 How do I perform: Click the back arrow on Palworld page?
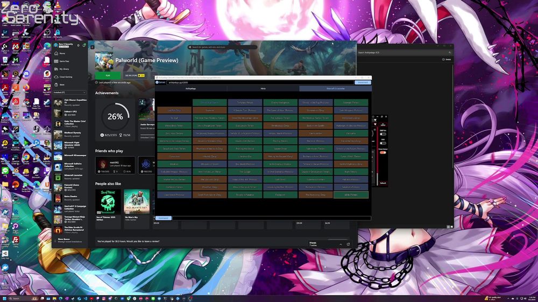pos(92,47)
